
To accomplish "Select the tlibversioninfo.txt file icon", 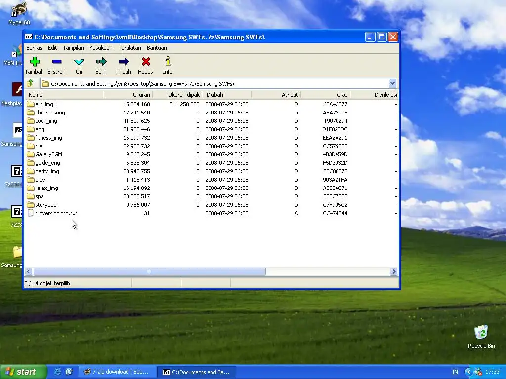I will [x=30, y=213].
